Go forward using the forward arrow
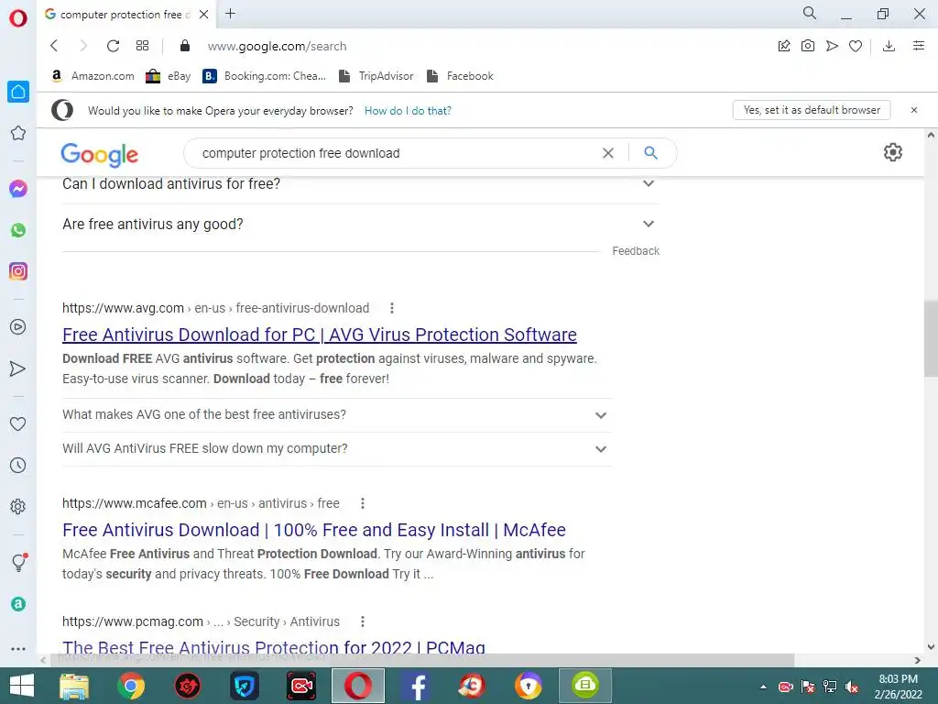This screenshot has height=704, width=938. pyautogui.click(x=83, y=46)
